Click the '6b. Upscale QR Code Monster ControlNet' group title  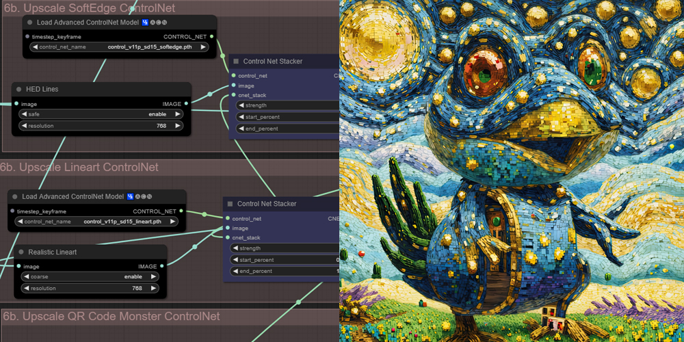[112, 316]
